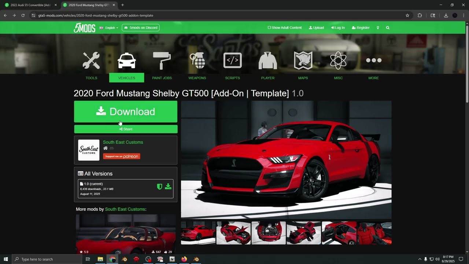Screen dimensions: 469x264
Task: Click the Log In link
Action: pyautogui.click(x=338, y=28)
